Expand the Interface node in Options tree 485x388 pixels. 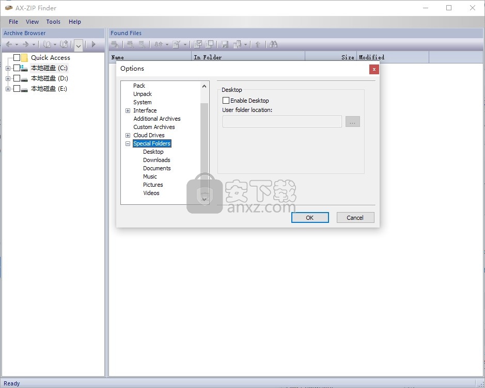[x=128, y=110]
